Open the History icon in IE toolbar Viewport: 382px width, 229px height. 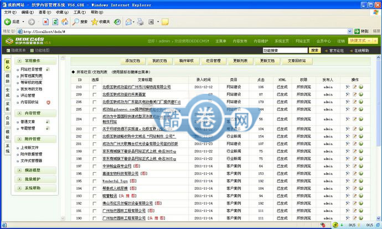117,22
